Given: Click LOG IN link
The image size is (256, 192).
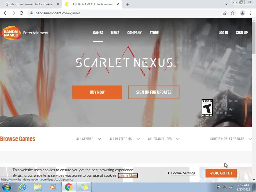Looking at the screenshot, I should pyautogui.click(x=223, y=33).
